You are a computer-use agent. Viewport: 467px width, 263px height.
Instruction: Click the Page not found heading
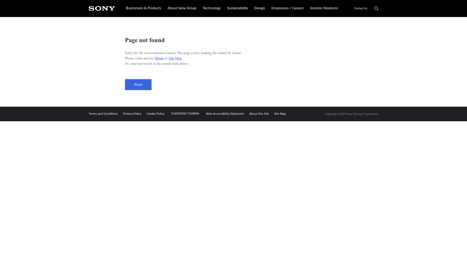(145, 40)
